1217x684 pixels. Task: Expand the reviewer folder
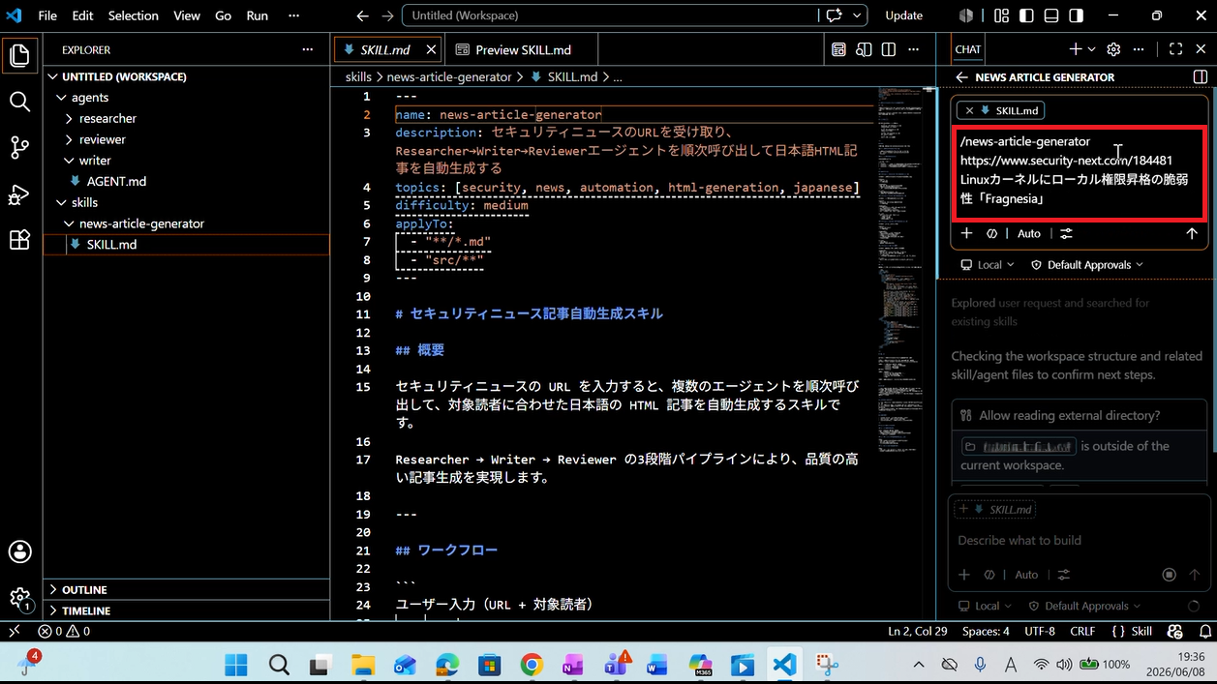(x=103, y=140)
